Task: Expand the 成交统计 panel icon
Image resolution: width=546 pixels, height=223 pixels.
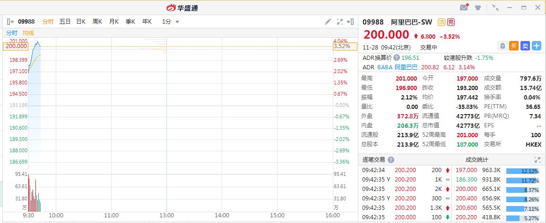Action: 537,160
